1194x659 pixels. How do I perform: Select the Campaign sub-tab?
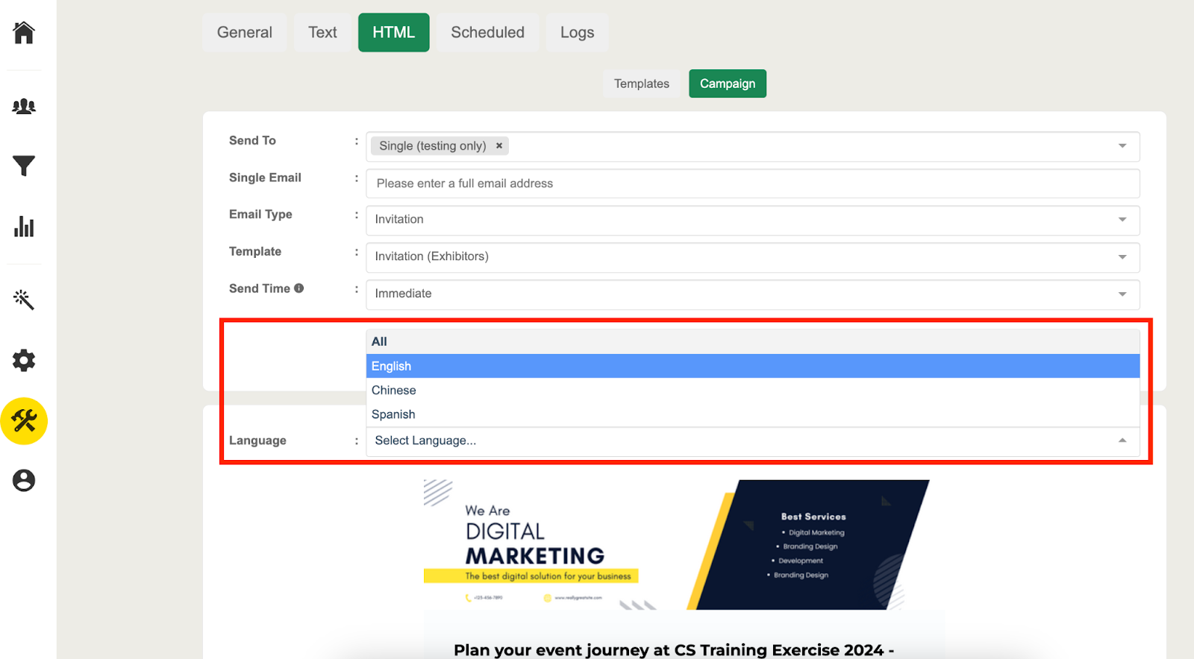[728, 83]
